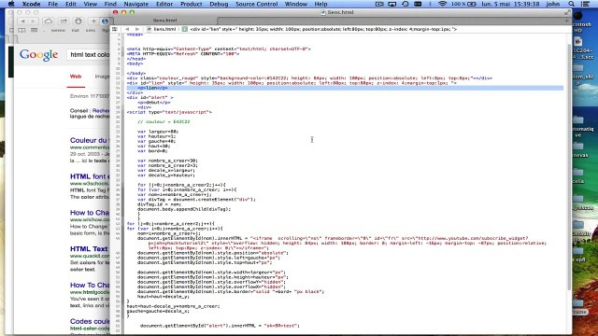
Task: Open Safari reading list book icon
Action: (x=21, y=30)
